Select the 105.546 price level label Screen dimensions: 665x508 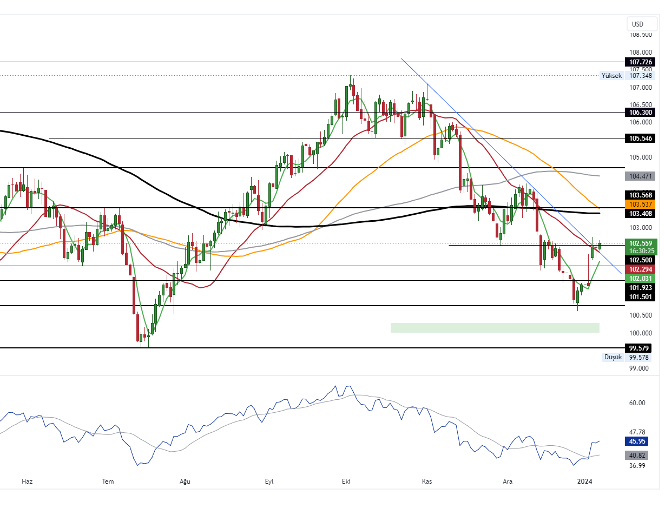click(640, 138)
